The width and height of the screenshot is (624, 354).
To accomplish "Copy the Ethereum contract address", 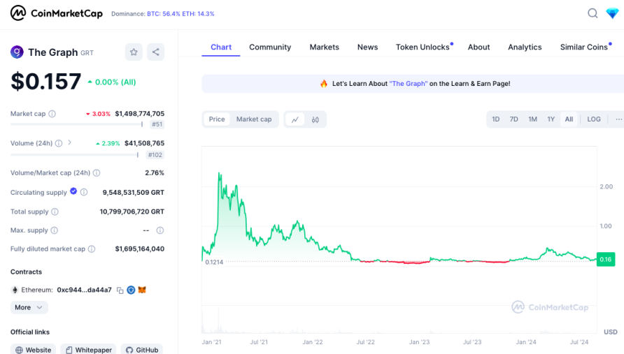I will pyautogui.click(x=120, y=290).
